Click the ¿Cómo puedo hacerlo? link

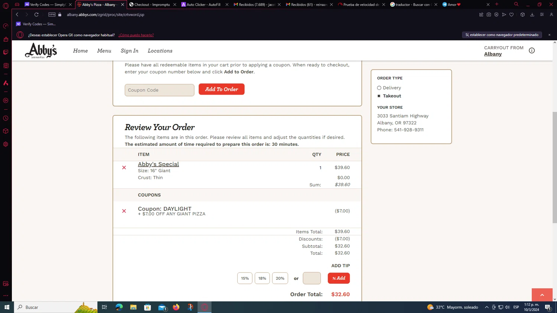(x=136, y=35)
